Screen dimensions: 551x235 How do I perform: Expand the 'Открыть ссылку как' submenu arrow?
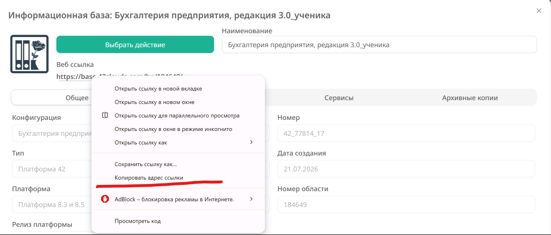coord(251,142)
